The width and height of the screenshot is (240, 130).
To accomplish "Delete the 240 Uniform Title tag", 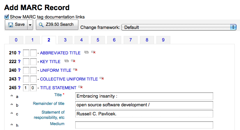I will [75, 70].
